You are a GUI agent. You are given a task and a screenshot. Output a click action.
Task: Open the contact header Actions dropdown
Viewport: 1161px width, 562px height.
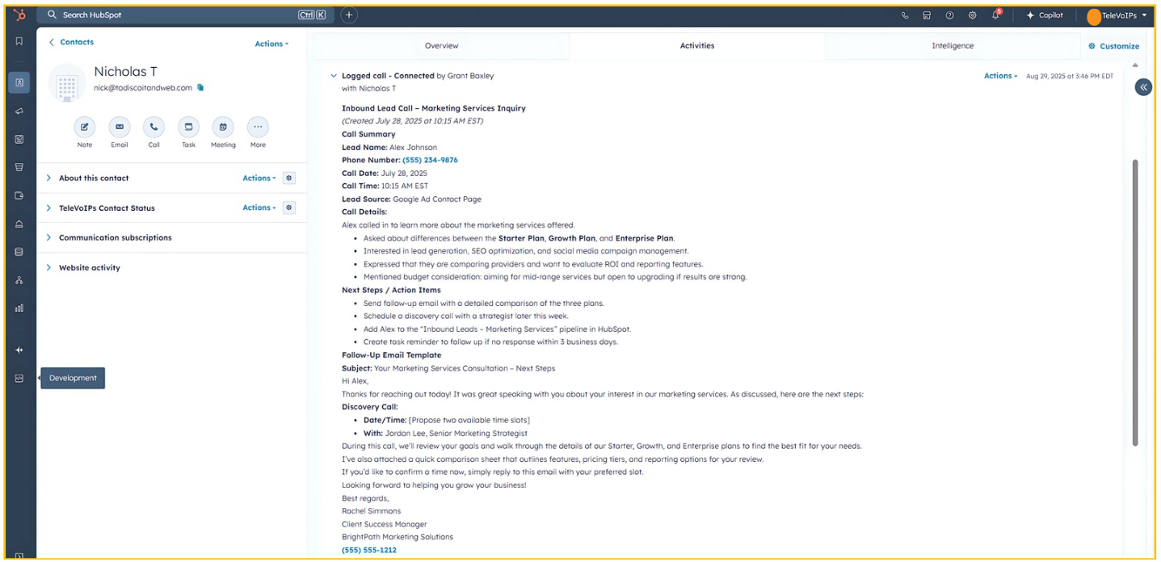tap(271, 44)
